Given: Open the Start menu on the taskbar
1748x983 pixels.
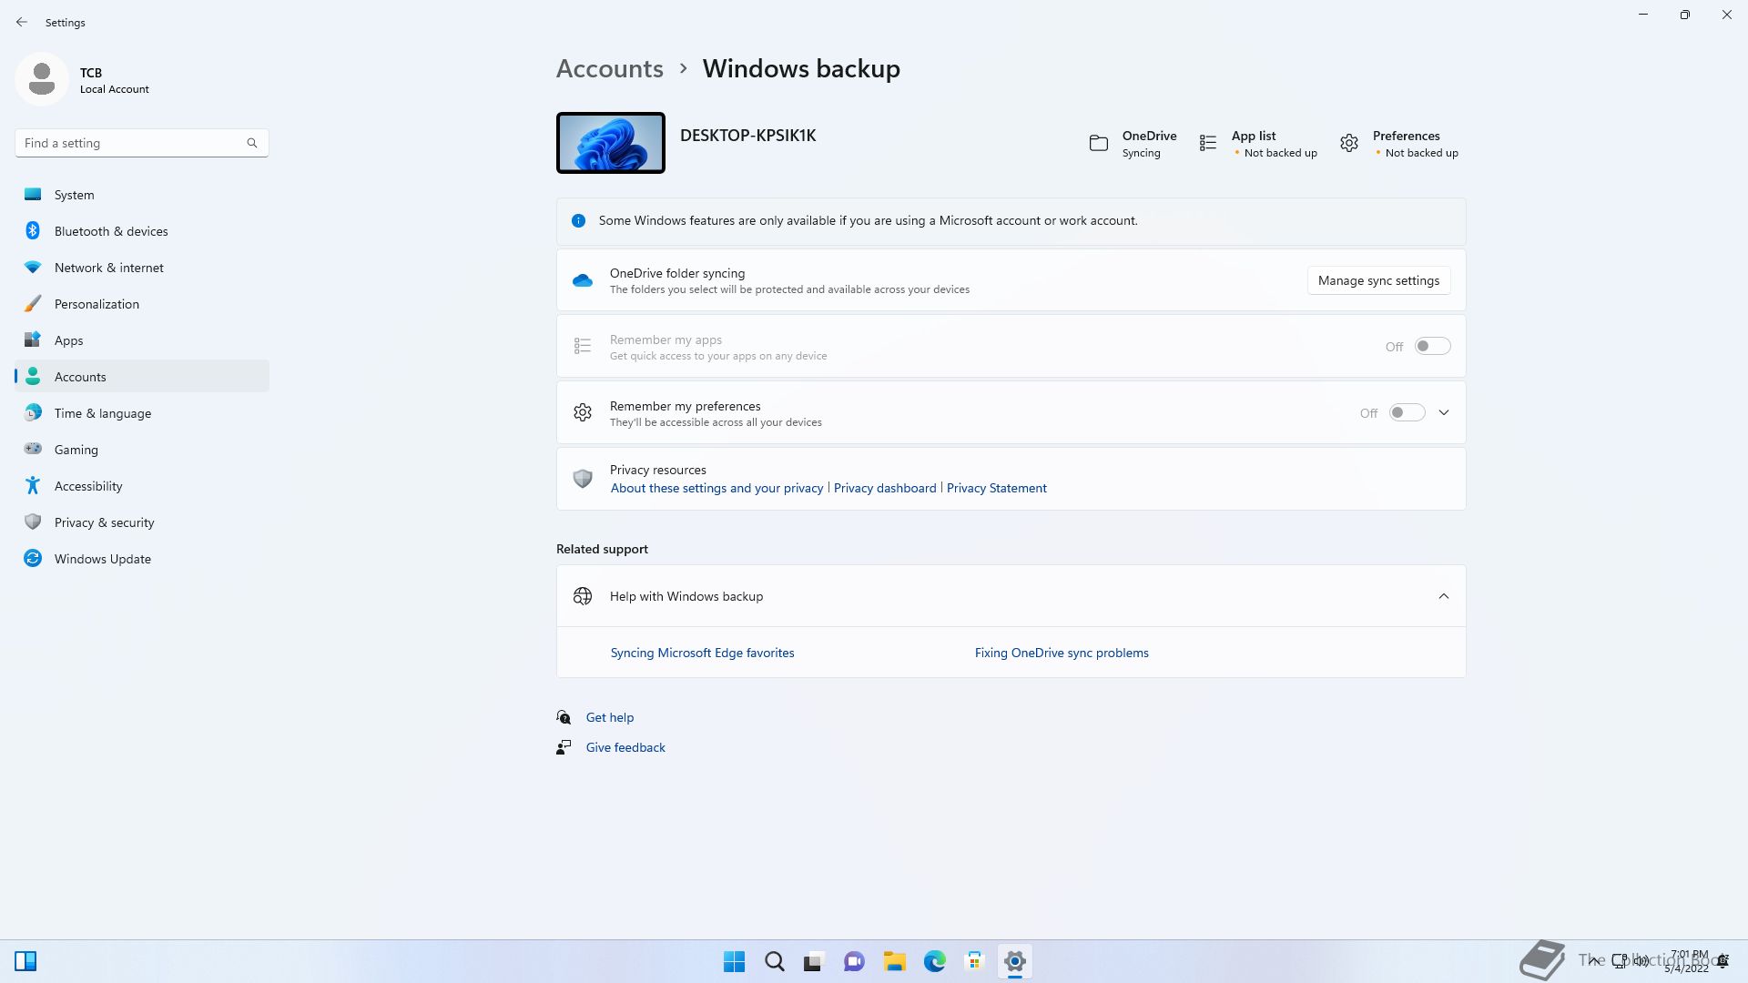Looking at the screenshot, I should 734,961.
